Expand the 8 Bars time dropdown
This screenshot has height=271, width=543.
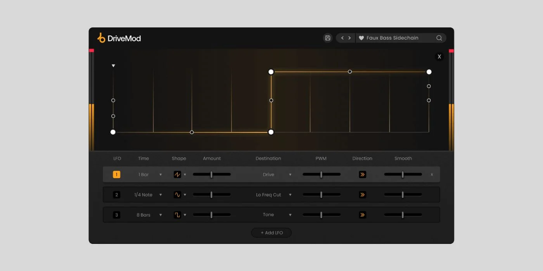pos(149,215)
